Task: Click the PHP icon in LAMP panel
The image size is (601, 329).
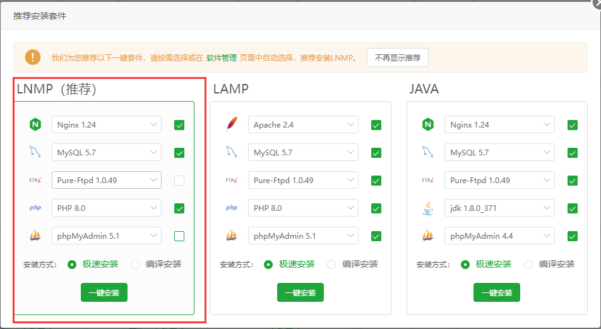Action: pyautogui.click(x=232, y=208)
